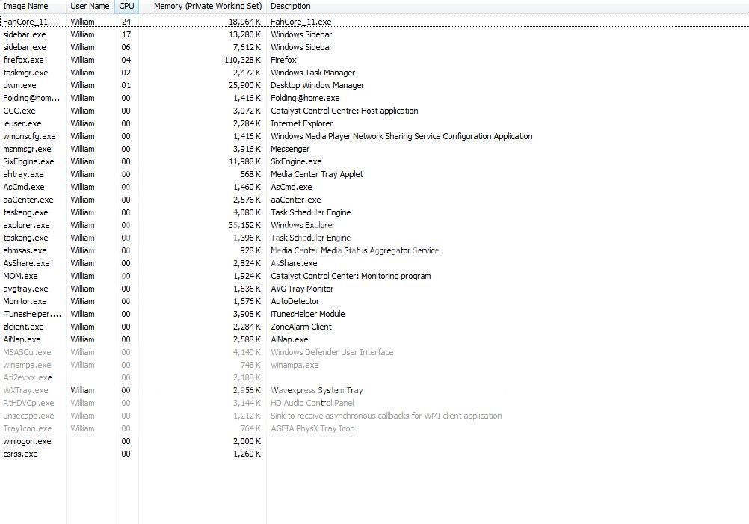Select the csrss.exe process at bottom
The image size is (749, 524).
(x=21, y=454)
